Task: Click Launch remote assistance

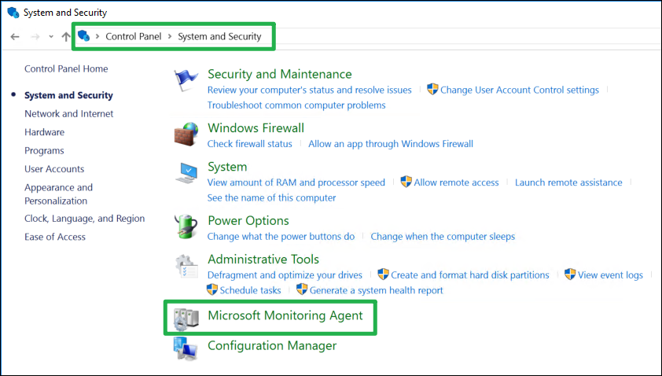Action: [x=568, y=182]
